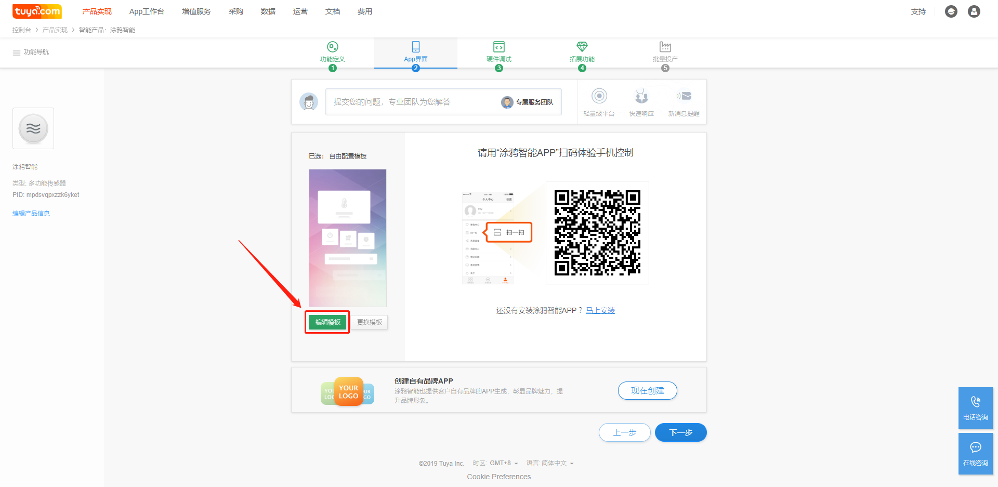Go to 控制台 breadcrumb

pyautogui.click(x=22, y=30)
